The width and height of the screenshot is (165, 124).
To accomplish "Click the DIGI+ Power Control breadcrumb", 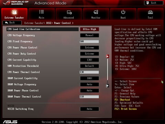I will pos(58,23).
